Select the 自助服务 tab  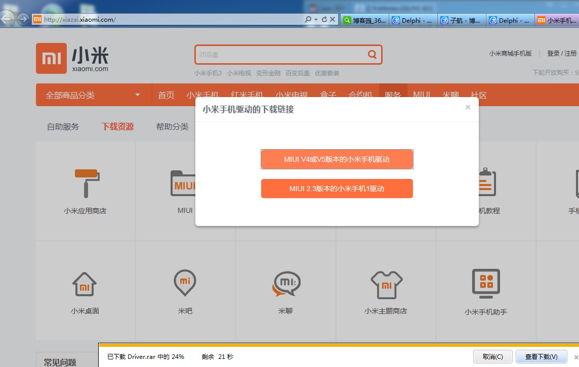63,126
